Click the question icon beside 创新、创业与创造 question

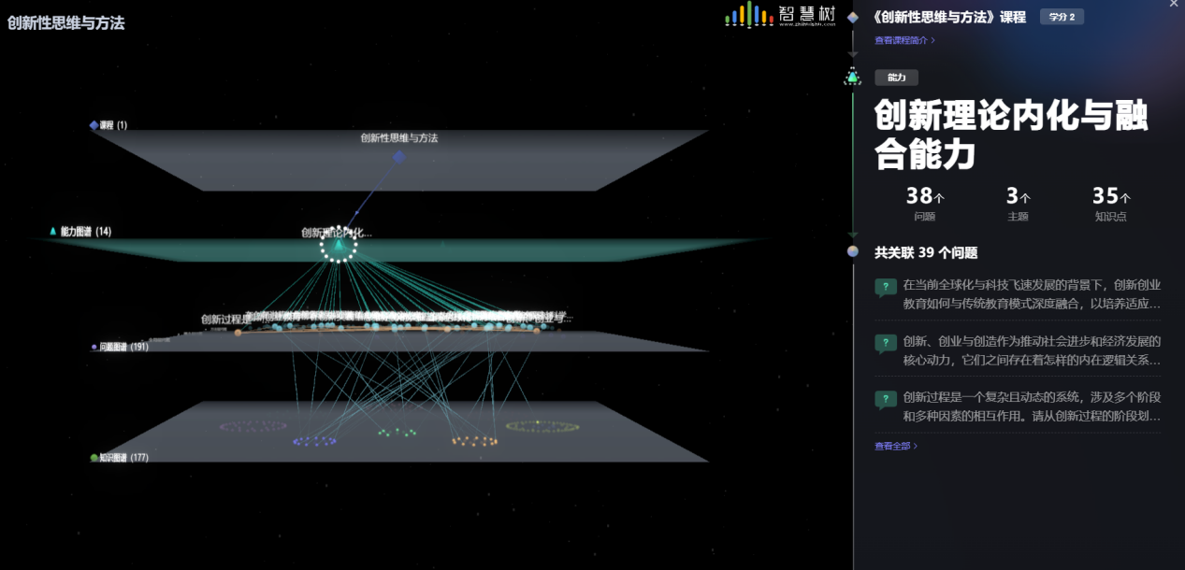(x=885, y=343)
